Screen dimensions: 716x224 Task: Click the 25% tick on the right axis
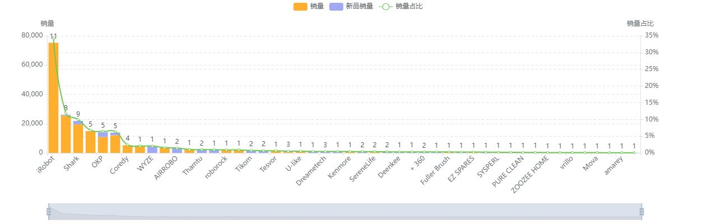(x=651, y=69)
